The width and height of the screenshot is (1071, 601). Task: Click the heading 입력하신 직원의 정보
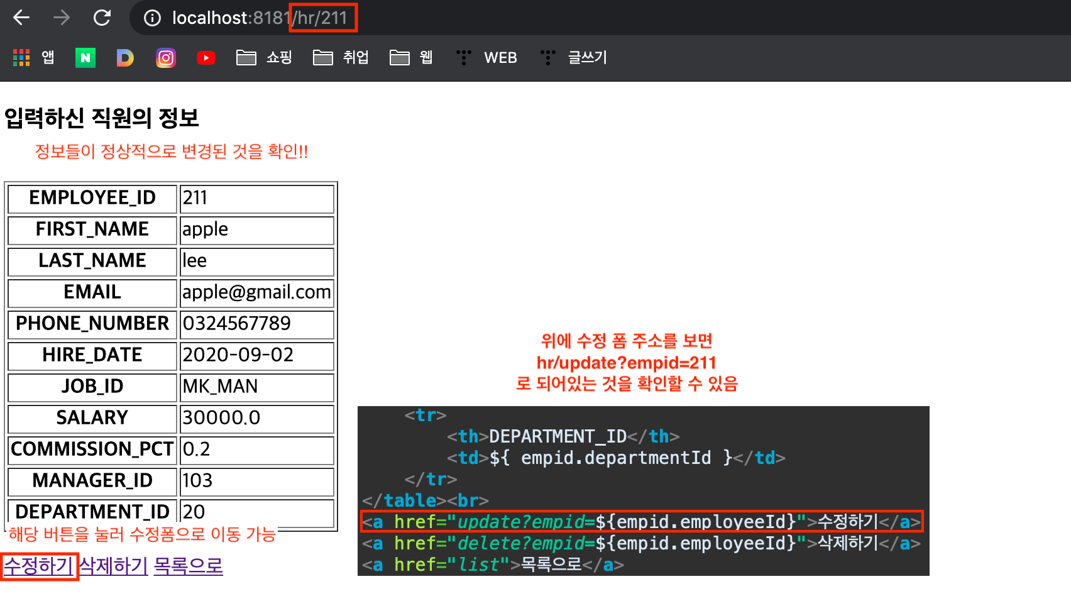point(101,118)
